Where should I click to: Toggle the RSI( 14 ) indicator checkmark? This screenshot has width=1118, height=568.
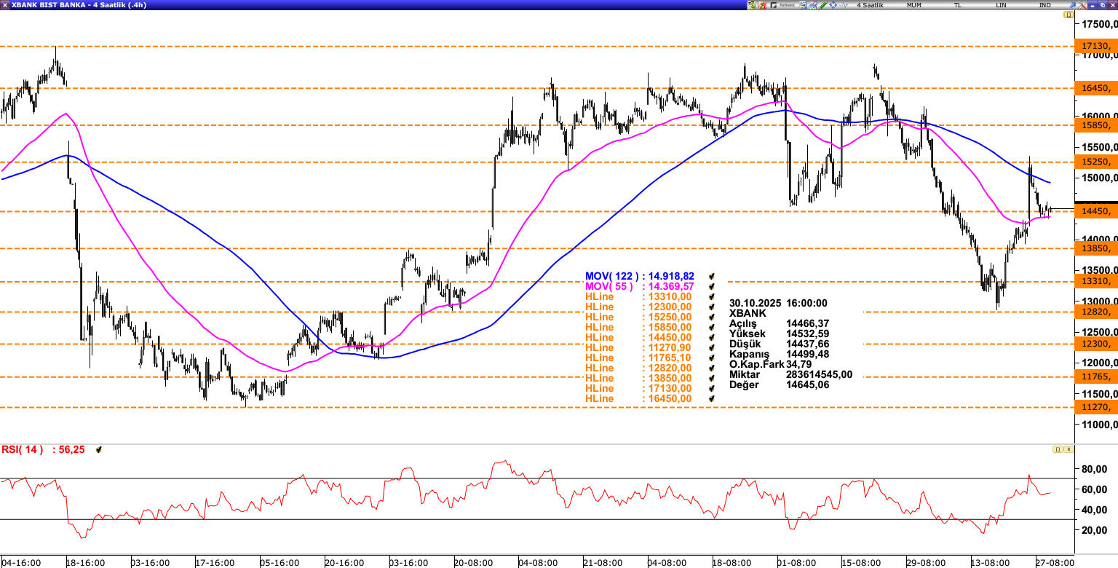point(99,449)
